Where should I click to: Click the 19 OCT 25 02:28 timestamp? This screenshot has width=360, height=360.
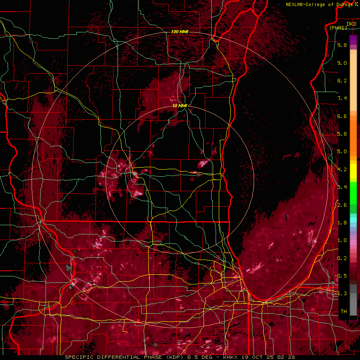pyautogui.click(x=268, y=357)
